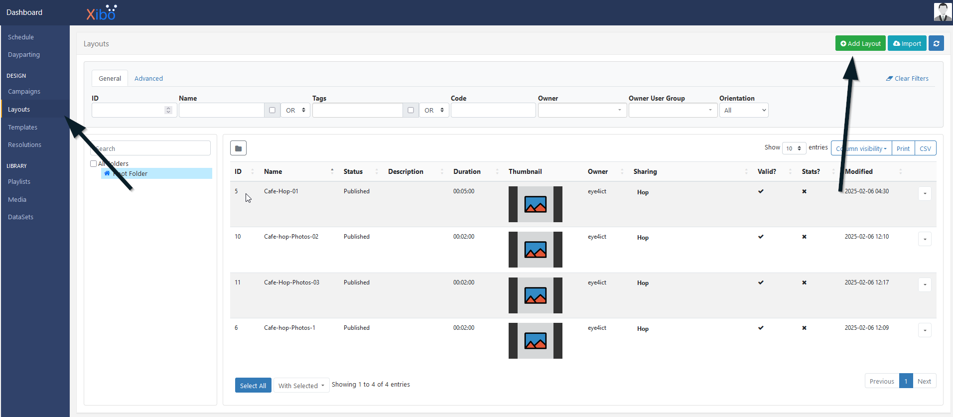Open the user profile avatar menu
953x417 pixels.
tap(943, 12)
